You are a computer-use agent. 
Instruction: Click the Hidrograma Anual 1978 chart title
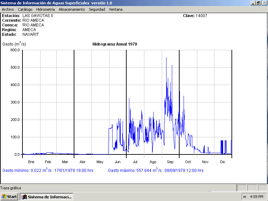[115, 44]
